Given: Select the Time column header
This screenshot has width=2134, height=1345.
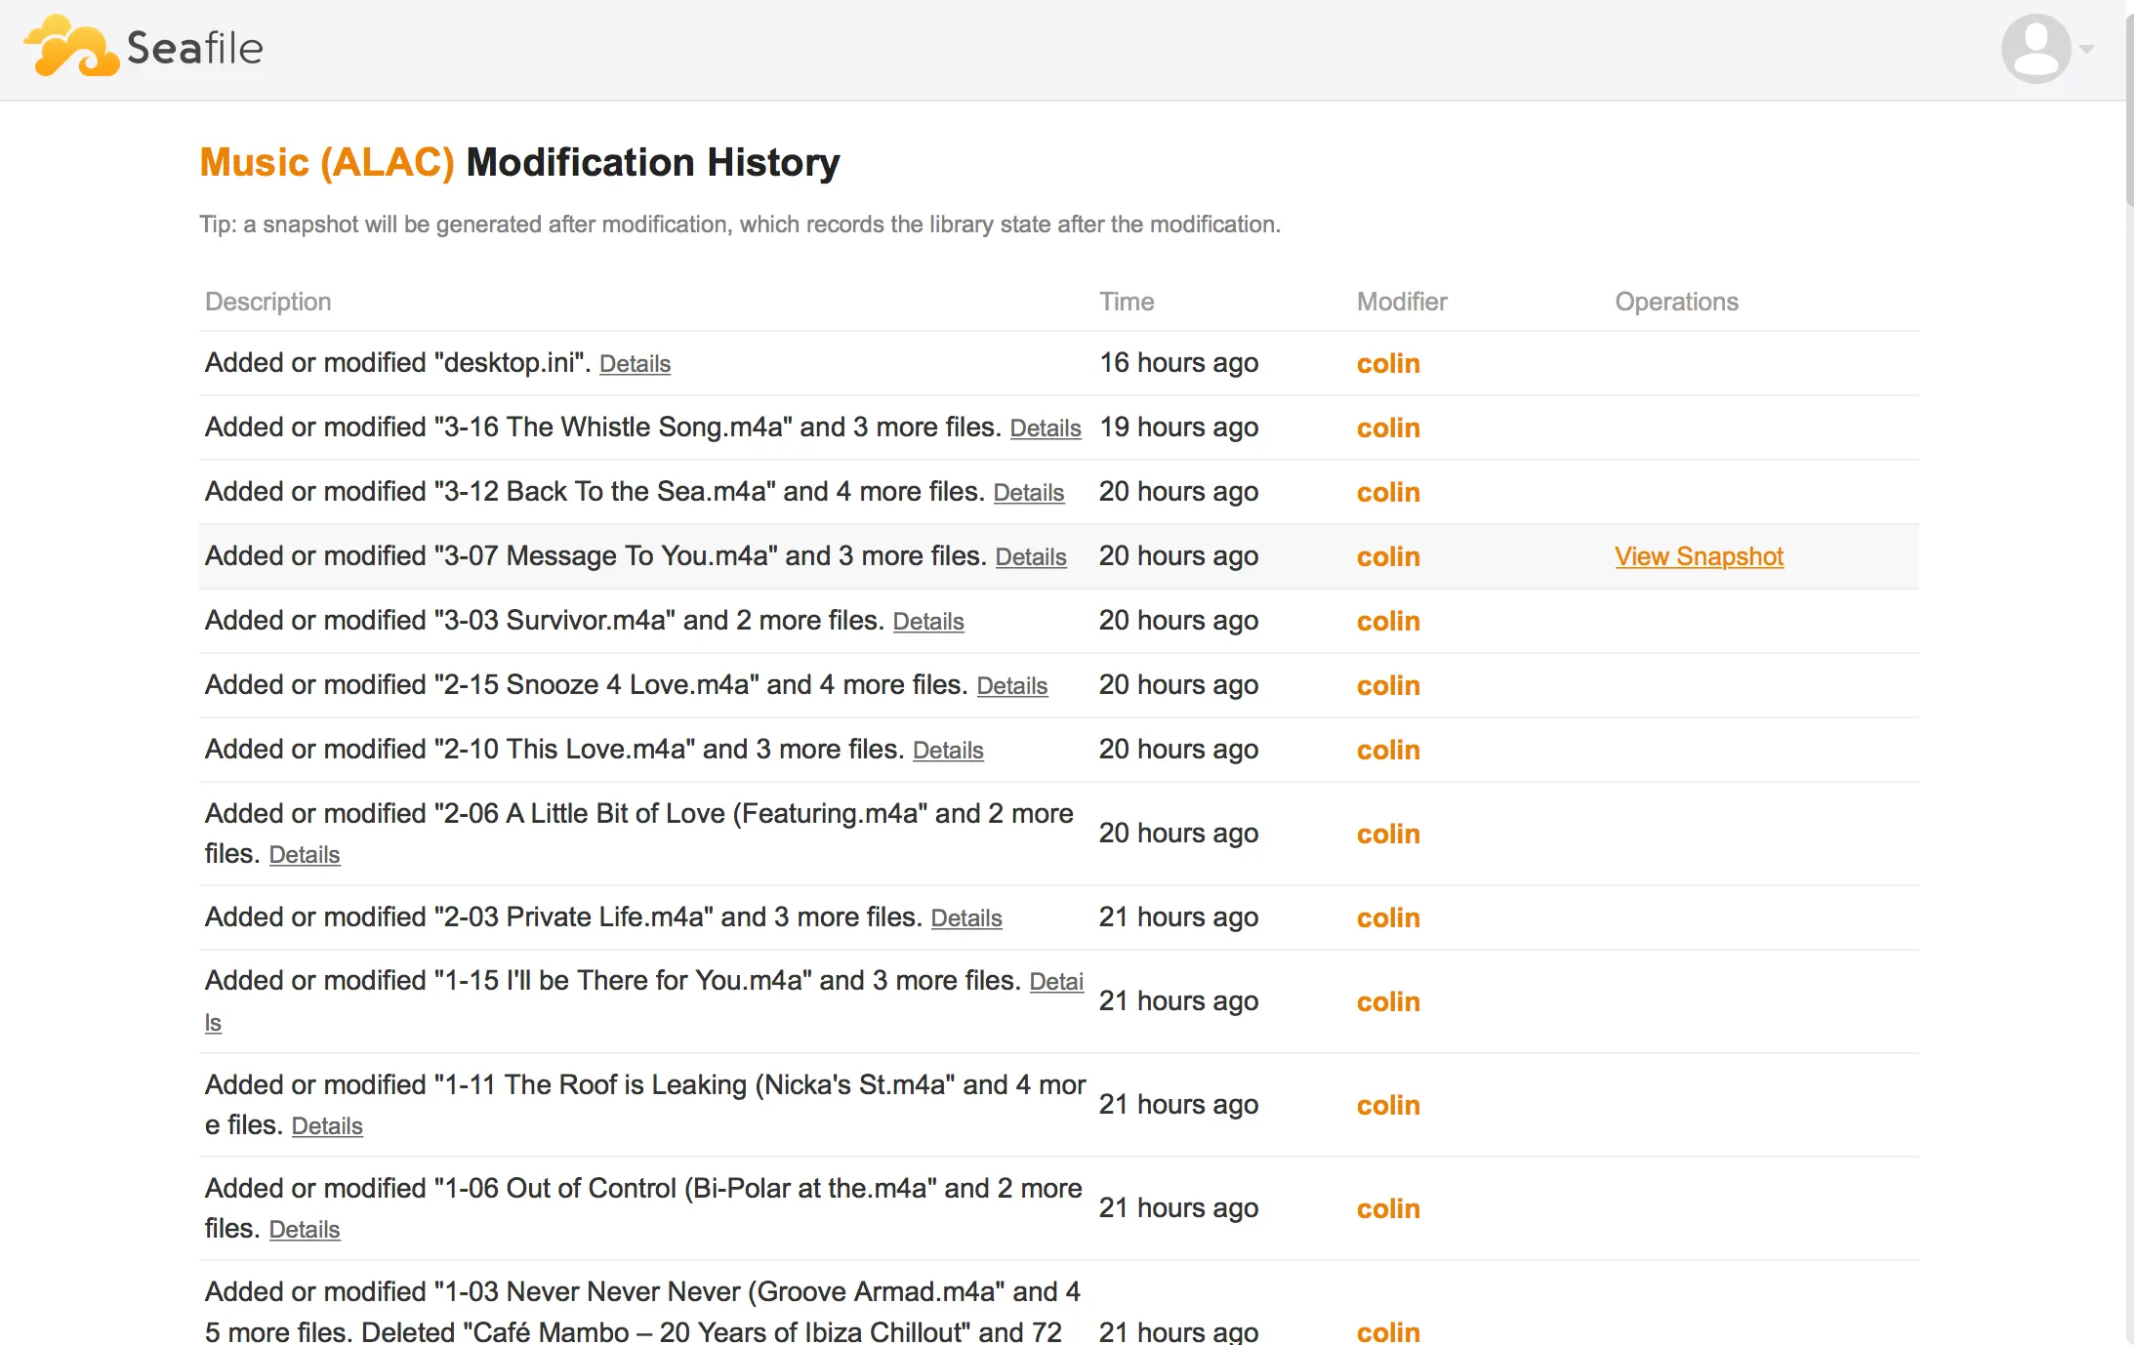Looking at the screenshot, I should coord(1127,303).
